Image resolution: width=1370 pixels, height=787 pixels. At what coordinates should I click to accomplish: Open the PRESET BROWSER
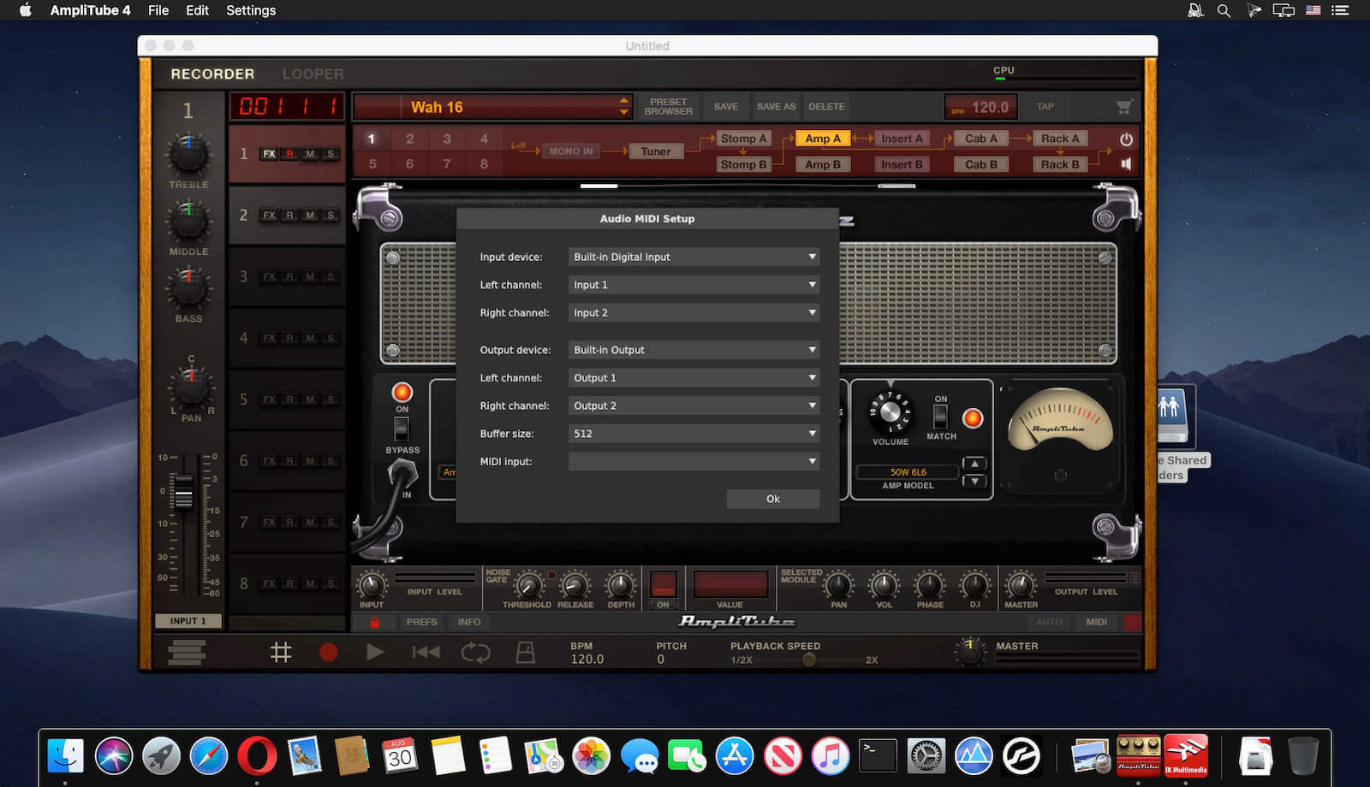click(x=668, y=106)
